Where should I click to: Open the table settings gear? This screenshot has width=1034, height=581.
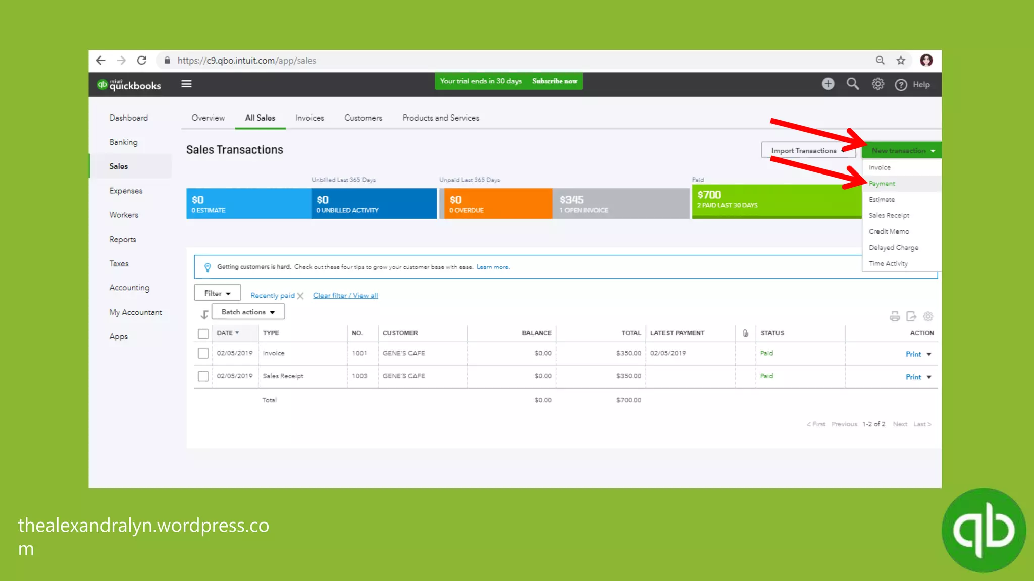pos(928,316)
